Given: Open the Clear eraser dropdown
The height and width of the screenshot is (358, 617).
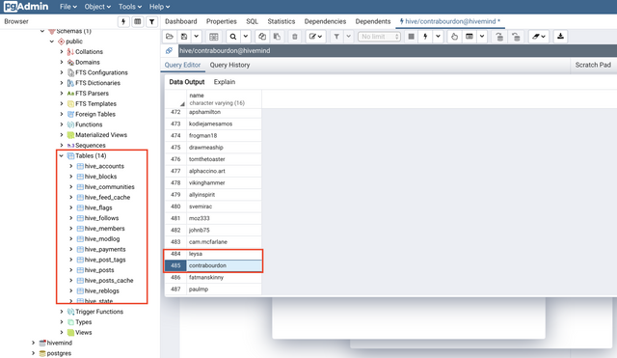Looking at the screenshot, I should [539, 37].
